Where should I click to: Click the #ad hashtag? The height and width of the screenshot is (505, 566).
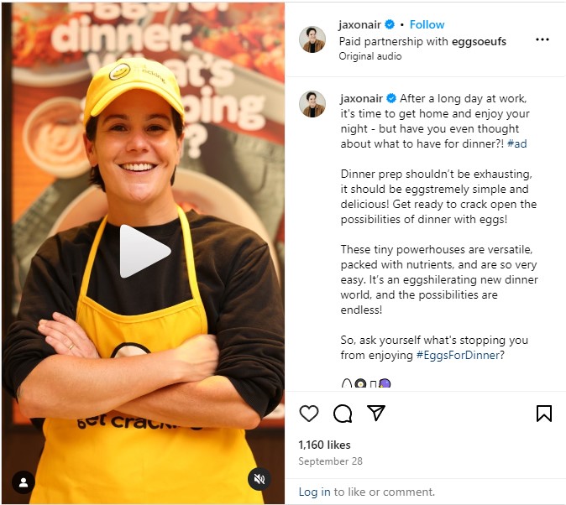click(517, 144)
